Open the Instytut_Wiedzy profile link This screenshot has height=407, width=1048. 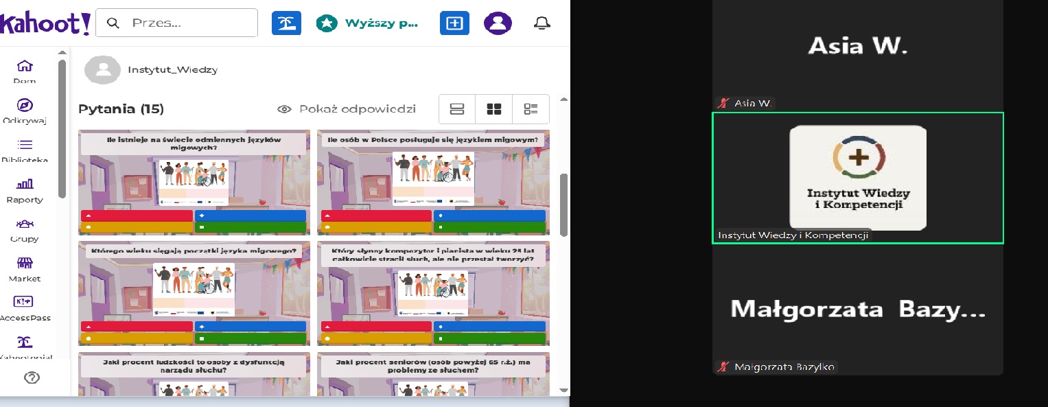click(x=172, y=70)
